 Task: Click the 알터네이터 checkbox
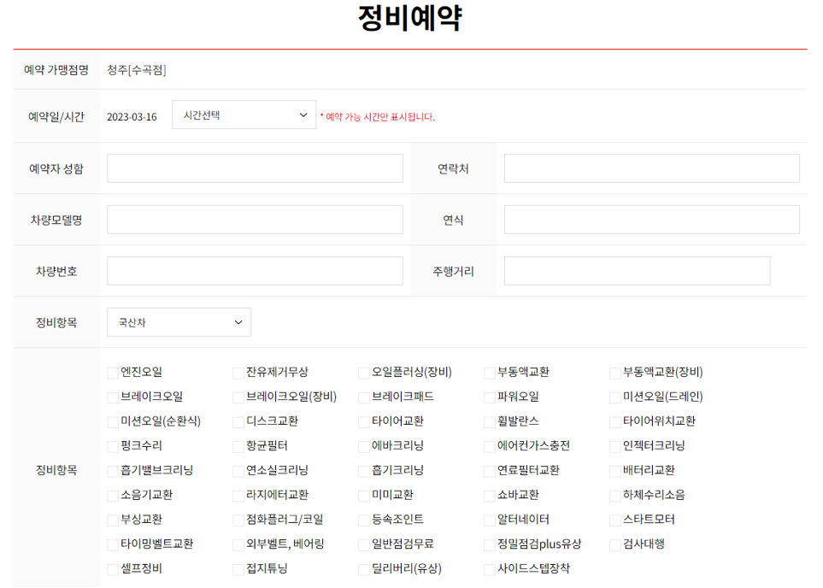[x=489, y=520]
